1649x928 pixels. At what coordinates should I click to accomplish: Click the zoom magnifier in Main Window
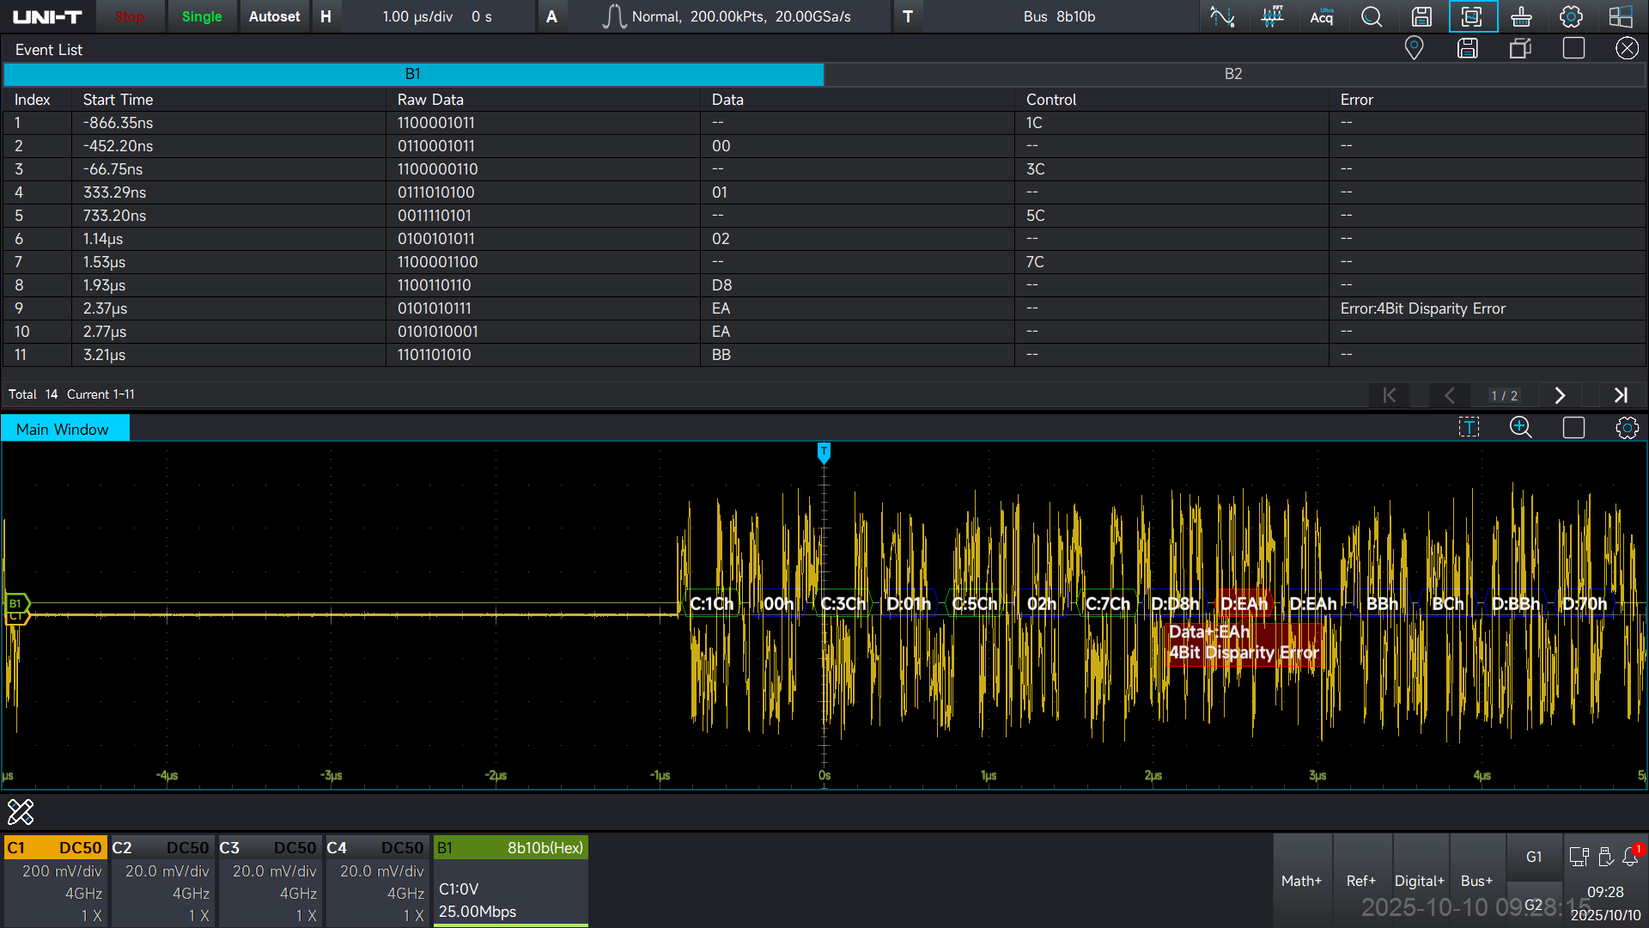tap(1520, 427)
